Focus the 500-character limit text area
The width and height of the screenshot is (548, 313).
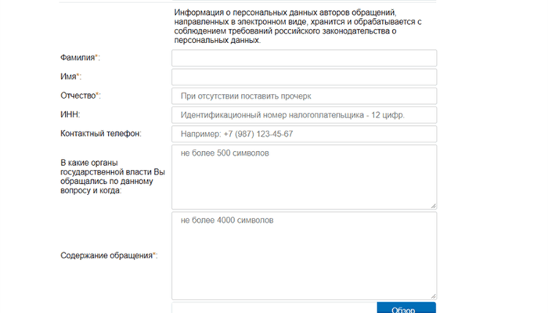coord(304,176)
